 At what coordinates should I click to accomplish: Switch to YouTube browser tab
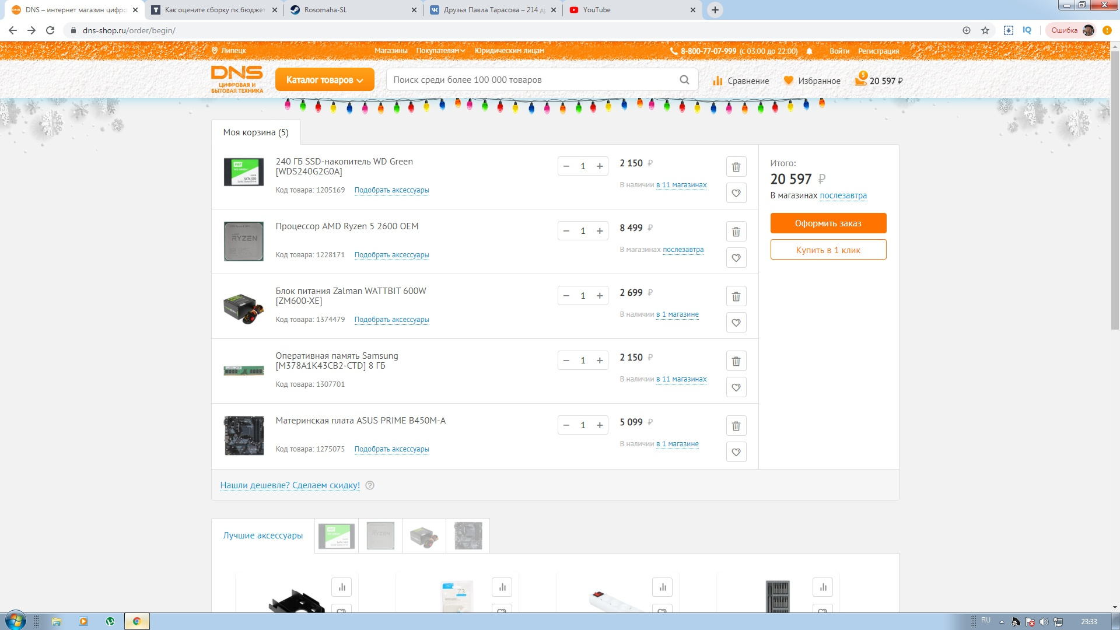632,10
